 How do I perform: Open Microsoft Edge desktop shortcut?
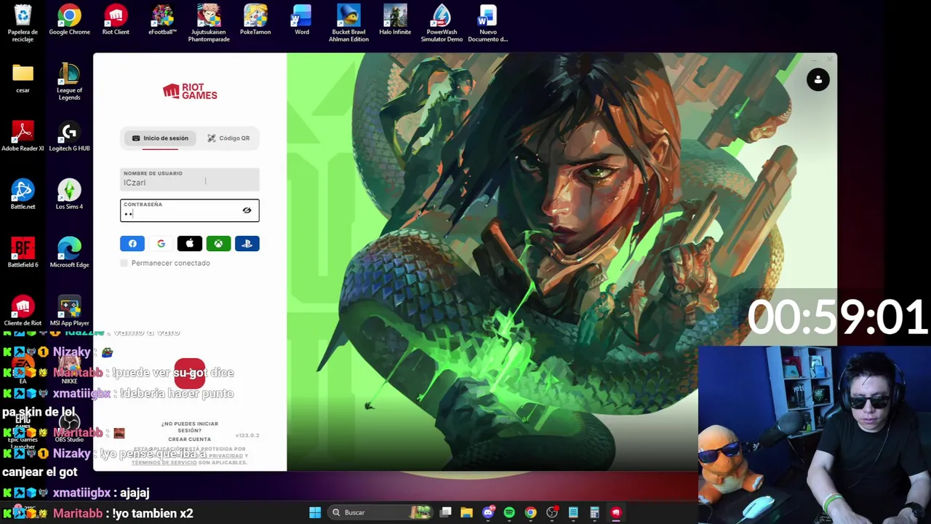pos(69,253)
